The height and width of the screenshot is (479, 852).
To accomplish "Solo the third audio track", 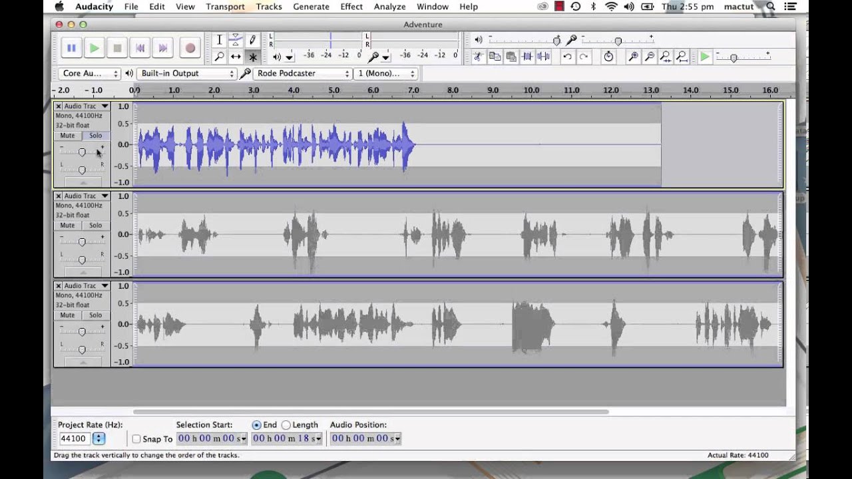I will [x=96, y=315].
